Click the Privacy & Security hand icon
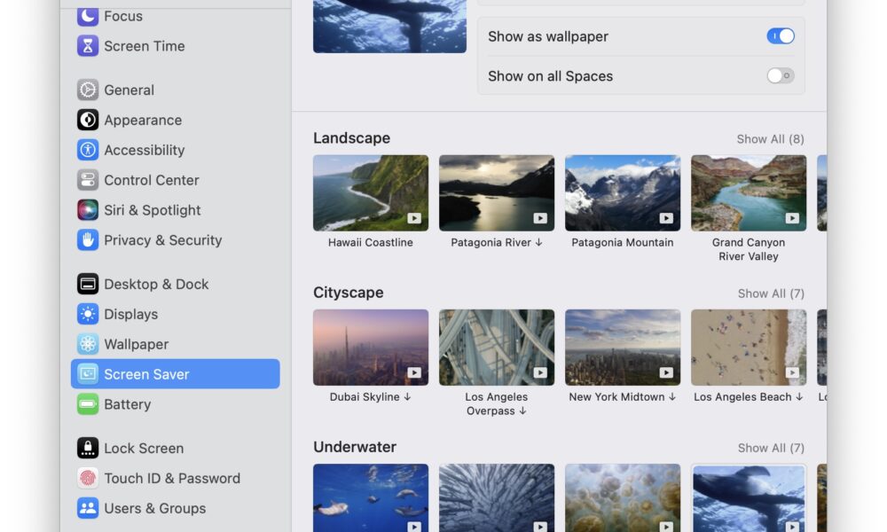 (88, 239)
